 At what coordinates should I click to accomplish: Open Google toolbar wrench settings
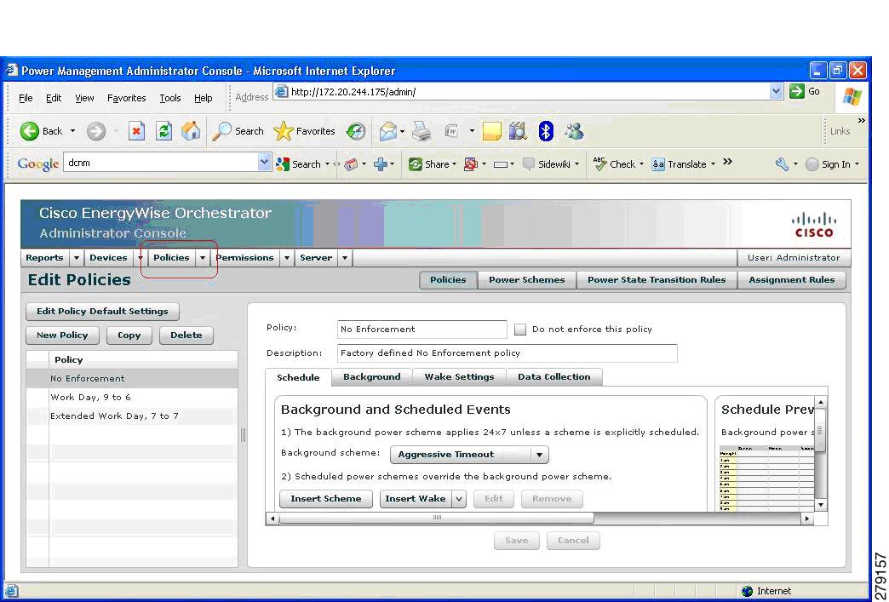783,163
